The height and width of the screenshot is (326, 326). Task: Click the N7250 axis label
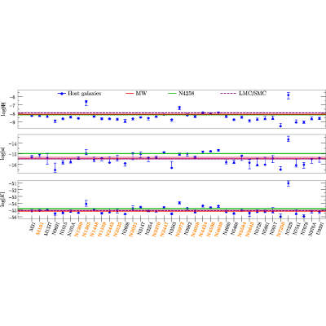[x=280, y=228]
